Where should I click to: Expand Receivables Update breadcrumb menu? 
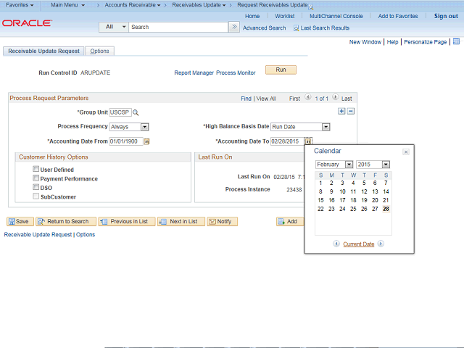pyautogui.click(x=199, y=5)
